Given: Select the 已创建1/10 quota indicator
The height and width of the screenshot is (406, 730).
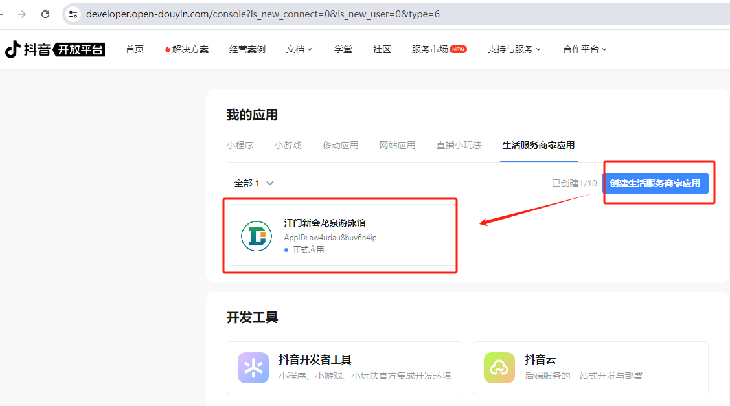Looking at the screenshot, I should point(575,183).
